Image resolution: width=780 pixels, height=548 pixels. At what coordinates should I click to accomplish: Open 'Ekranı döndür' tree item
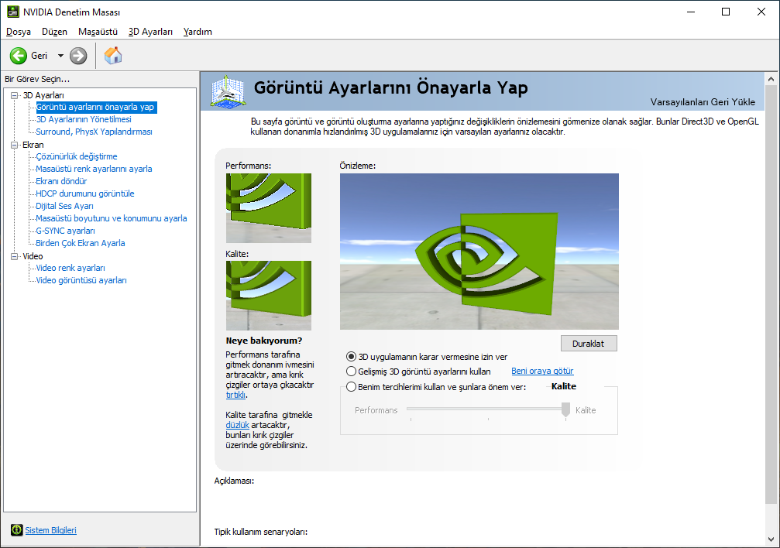click(61, 182)
